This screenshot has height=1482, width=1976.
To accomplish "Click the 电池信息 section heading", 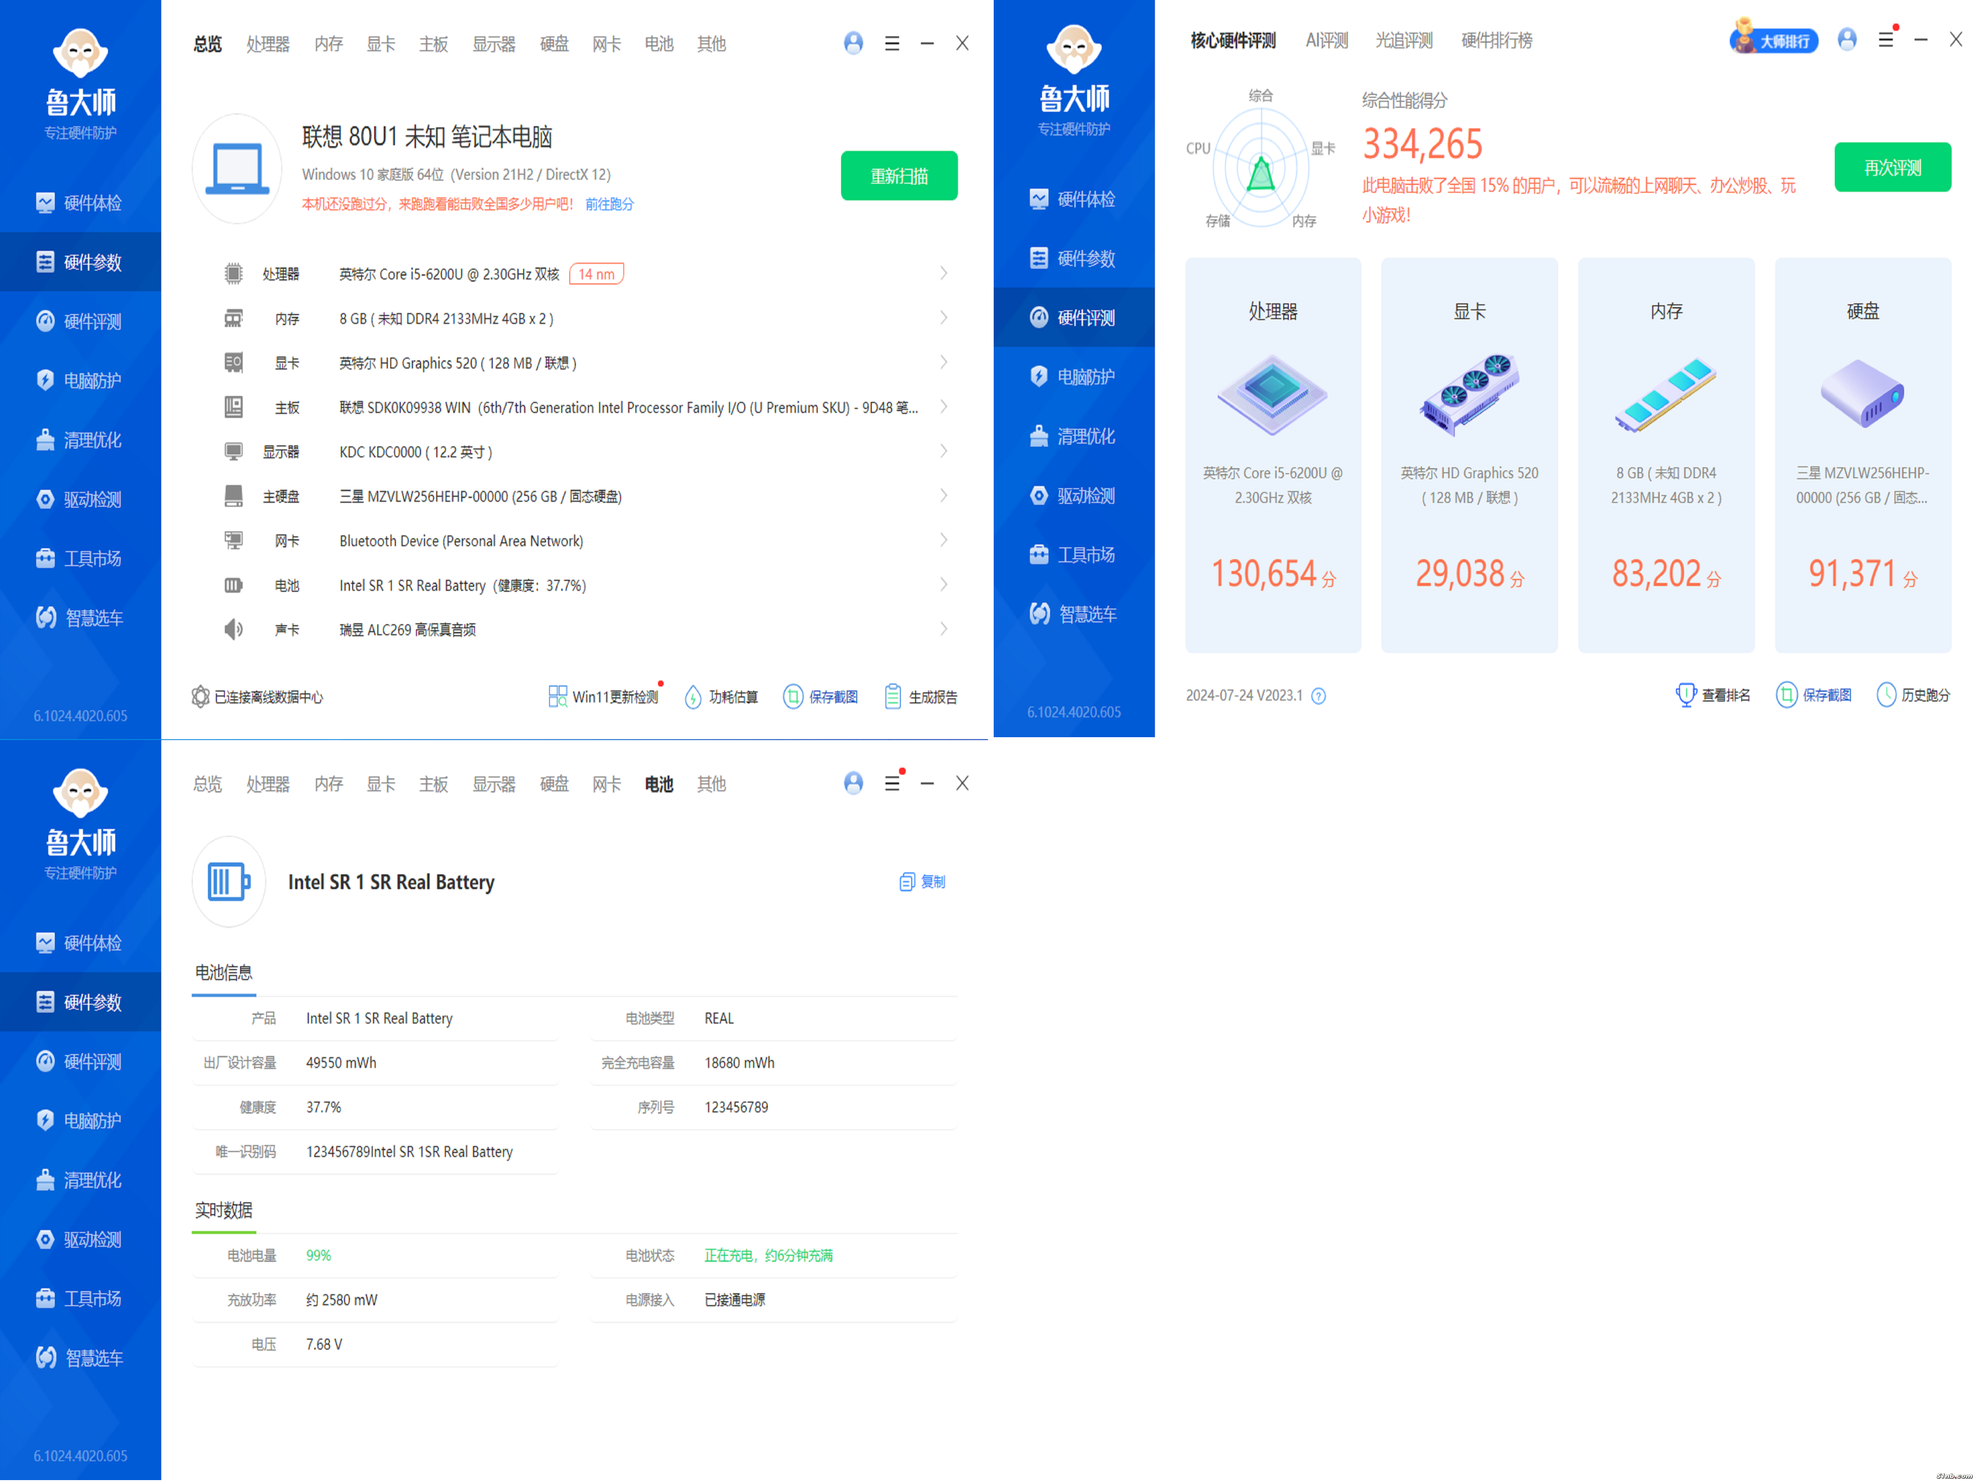I will 223,973.
